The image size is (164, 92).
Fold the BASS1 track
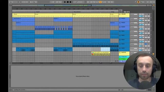click(x=120, y=18)
